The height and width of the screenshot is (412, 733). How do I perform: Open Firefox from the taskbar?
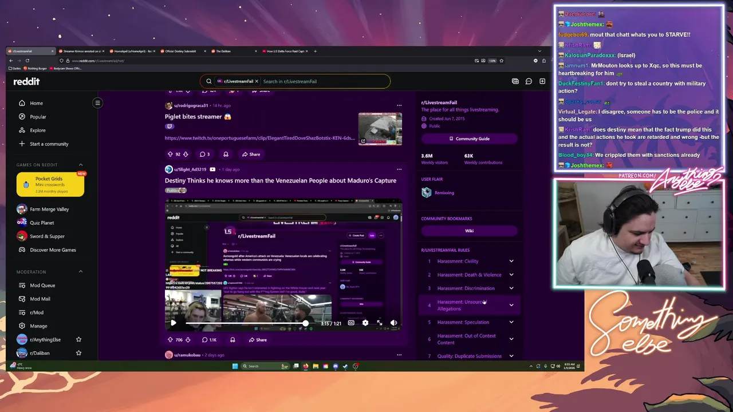pos(306,366)
